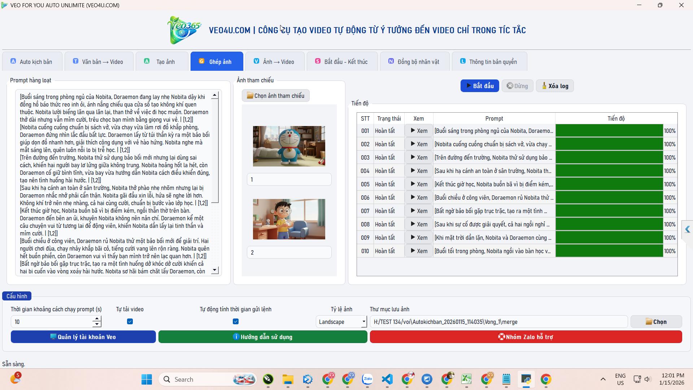This screenshot has width=693, height=390.
Task: Click Chọn ảnh tham chiếu button
Action: 275,96
